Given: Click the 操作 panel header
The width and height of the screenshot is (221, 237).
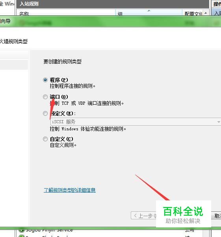Looking at the screenshot, I should click(x=216, y=4).
